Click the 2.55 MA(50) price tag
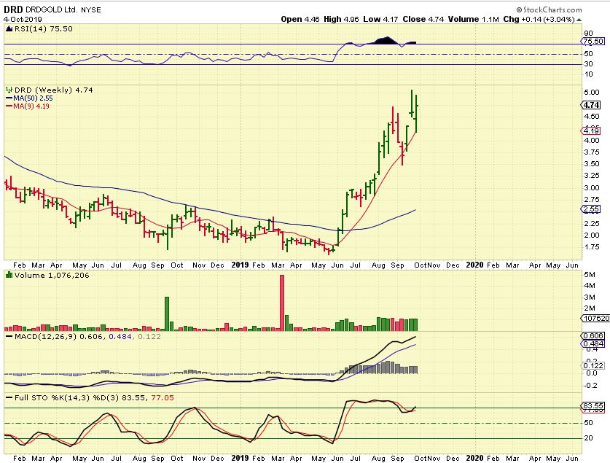The height and width of the screenshot is (463, 610). (x=591, y=209)
